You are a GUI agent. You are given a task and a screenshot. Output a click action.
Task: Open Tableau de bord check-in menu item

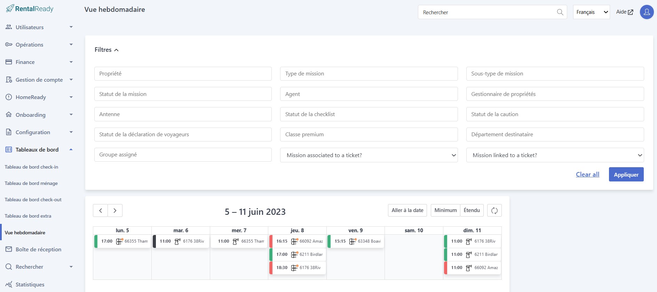(x=31, y=167)
